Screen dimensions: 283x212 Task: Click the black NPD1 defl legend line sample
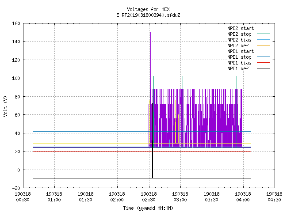[263, 68]
